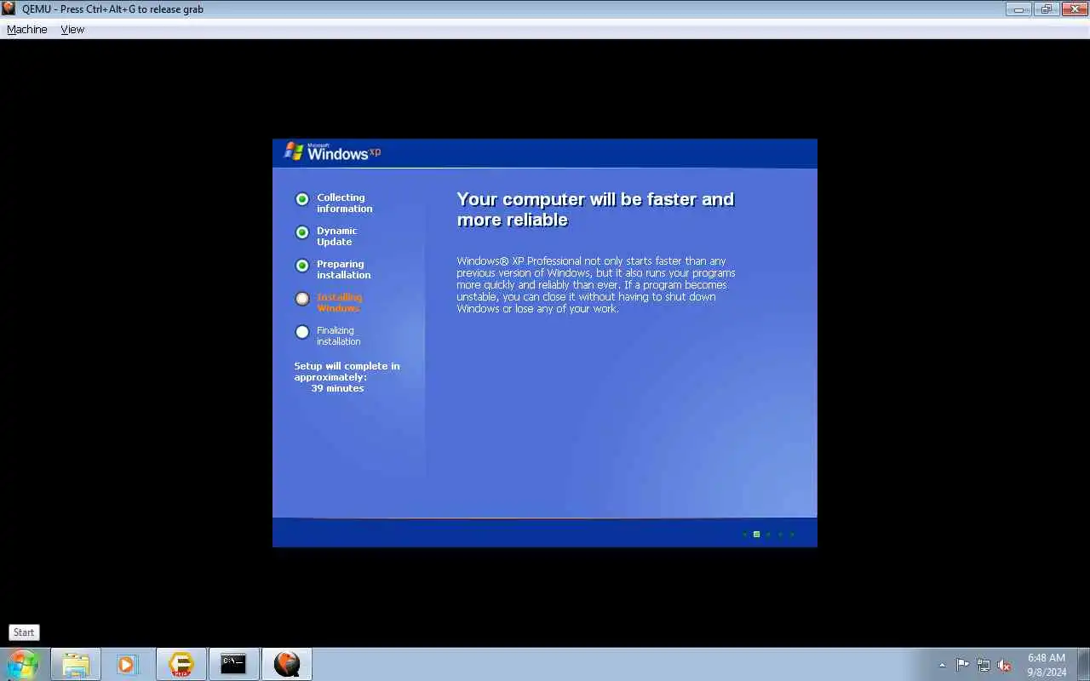
Task: Click the 'Finalizing installation' step label
Action: 339,335
